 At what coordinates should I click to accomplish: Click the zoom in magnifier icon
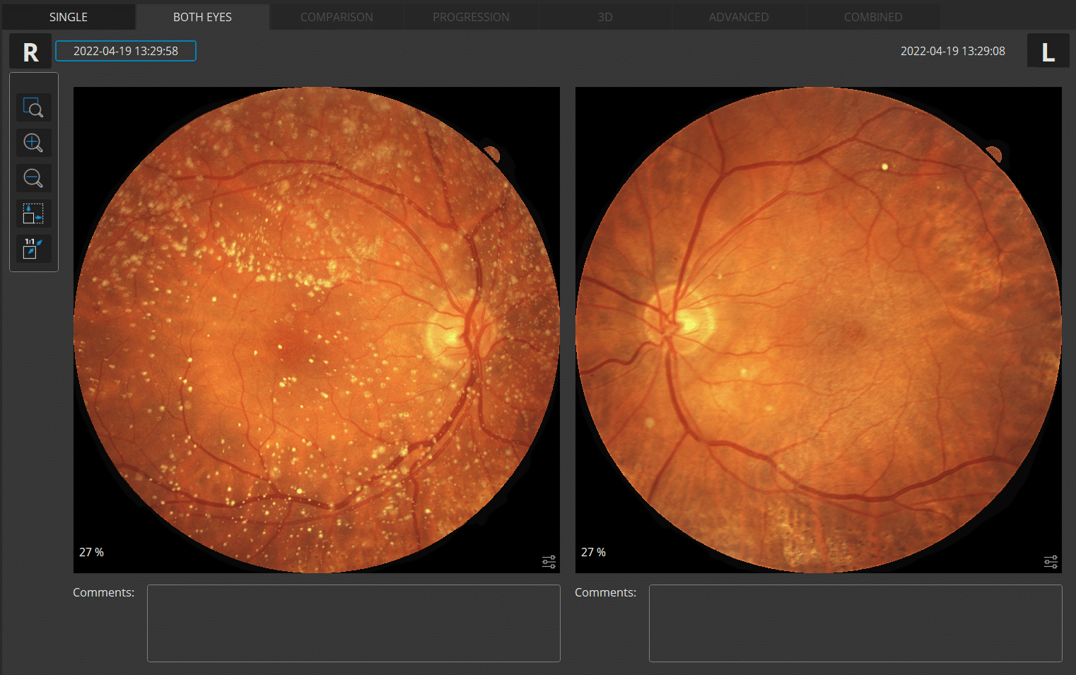[x=33, y=143]
